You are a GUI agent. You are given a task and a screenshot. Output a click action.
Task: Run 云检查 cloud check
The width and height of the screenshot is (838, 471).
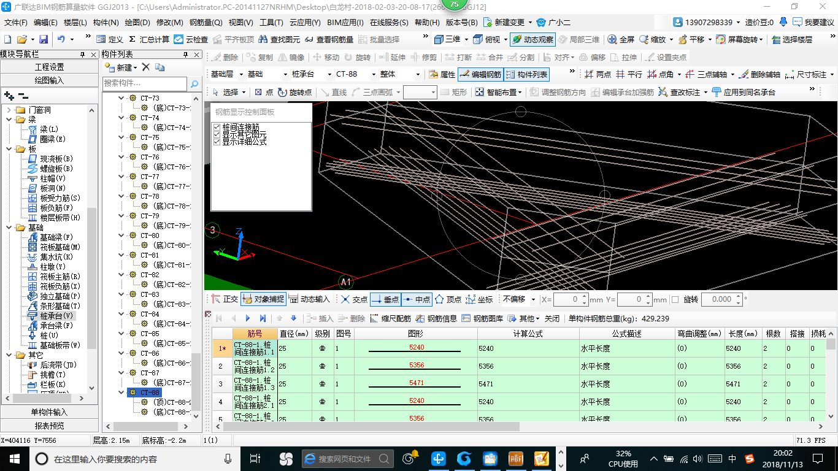[x=191, y=39]
